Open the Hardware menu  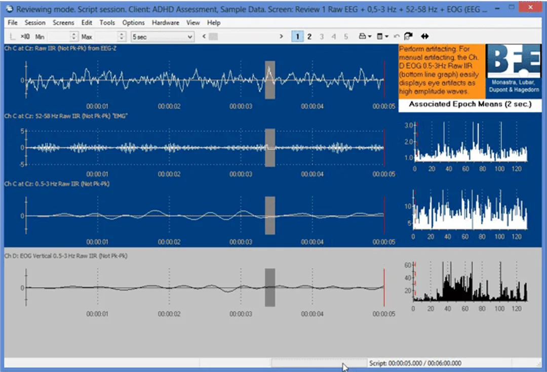coord(166,23)
